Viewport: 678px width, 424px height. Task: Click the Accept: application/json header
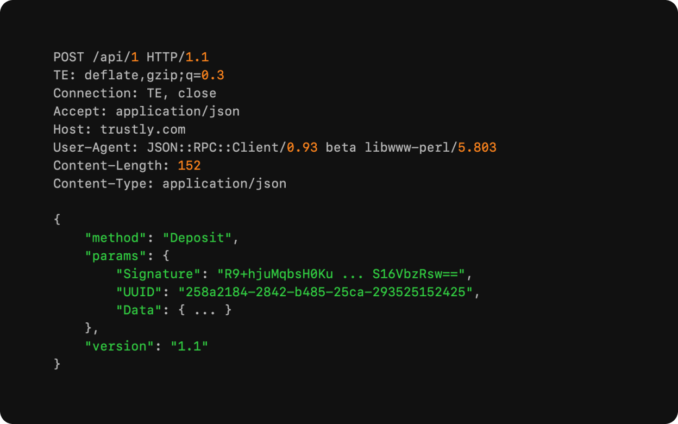click(146, 111)
